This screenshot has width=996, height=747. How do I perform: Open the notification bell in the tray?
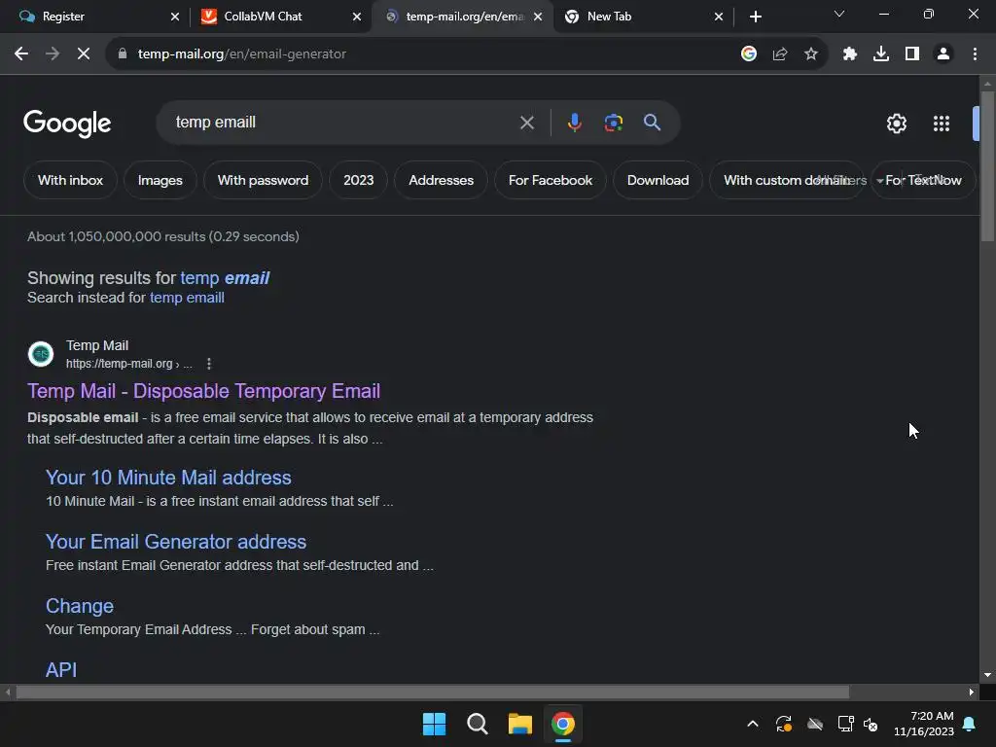point(970,724)
